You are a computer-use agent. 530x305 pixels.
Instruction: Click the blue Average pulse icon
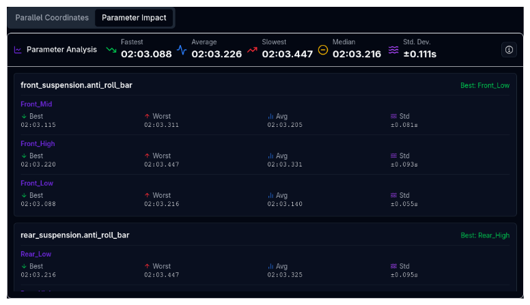(x=182, y=50)
